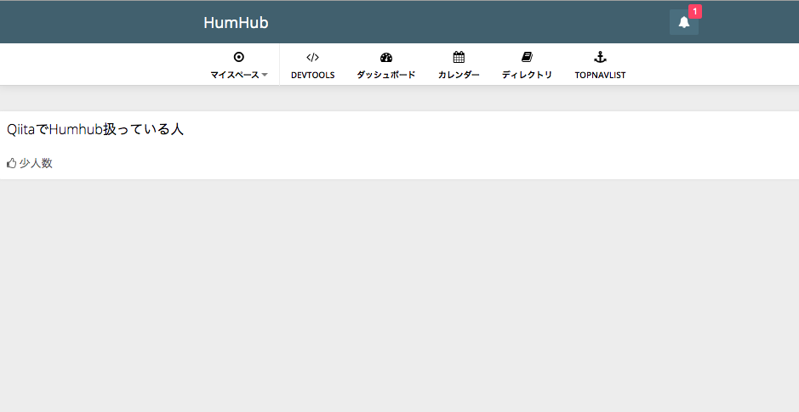Click the HumHub logo link
The image size is (799, 412).
tap(236, 22)
